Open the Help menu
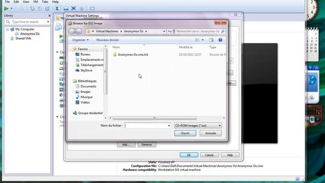325x183 pixels. coord(55,2)
